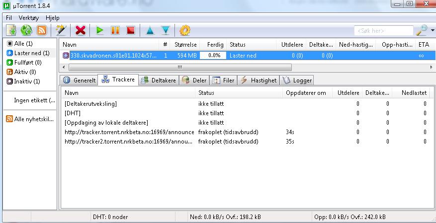Sort torrents by Status column header
Viewport: 436px width, 223px height.
tap(252, 44)
